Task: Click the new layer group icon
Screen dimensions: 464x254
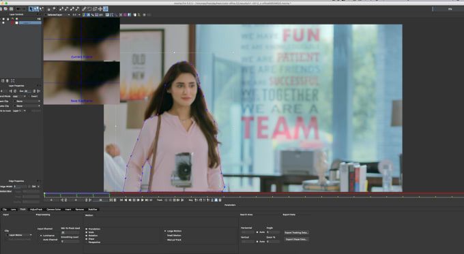Action: point(3,80)
